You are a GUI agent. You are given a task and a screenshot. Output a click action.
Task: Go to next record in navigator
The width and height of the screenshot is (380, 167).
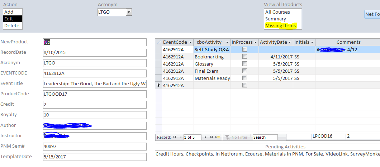(205, 137)
